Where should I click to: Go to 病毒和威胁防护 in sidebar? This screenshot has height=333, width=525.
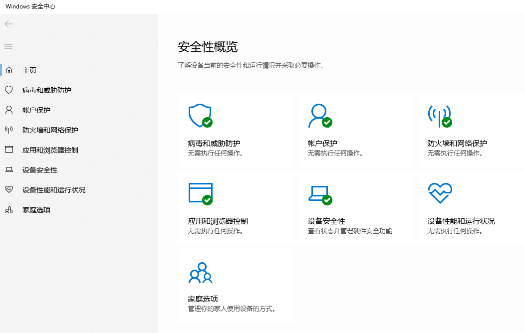pos(47,90)
